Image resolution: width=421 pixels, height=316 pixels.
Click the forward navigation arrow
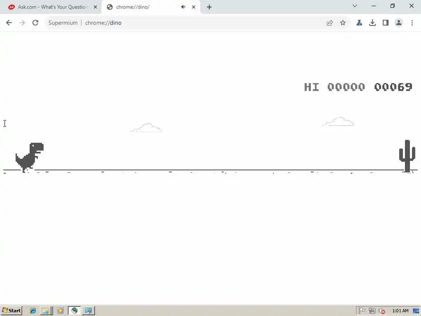point(22,23)
